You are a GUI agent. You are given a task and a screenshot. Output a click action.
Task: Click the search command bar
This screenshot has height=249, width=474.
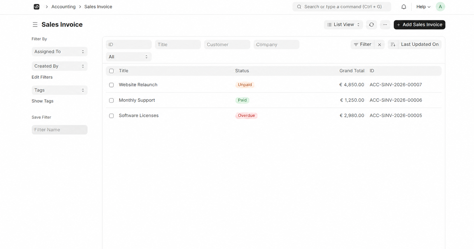click(x=342, y=7)
